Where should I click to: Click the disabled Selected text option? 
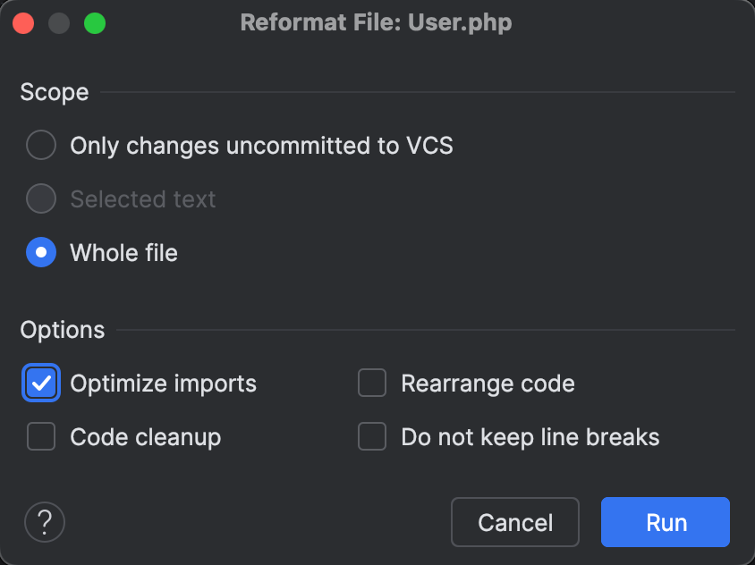(40, 198)
